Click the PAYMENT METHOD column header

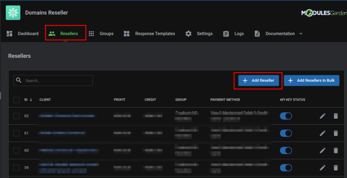click(x=225, y=100)
